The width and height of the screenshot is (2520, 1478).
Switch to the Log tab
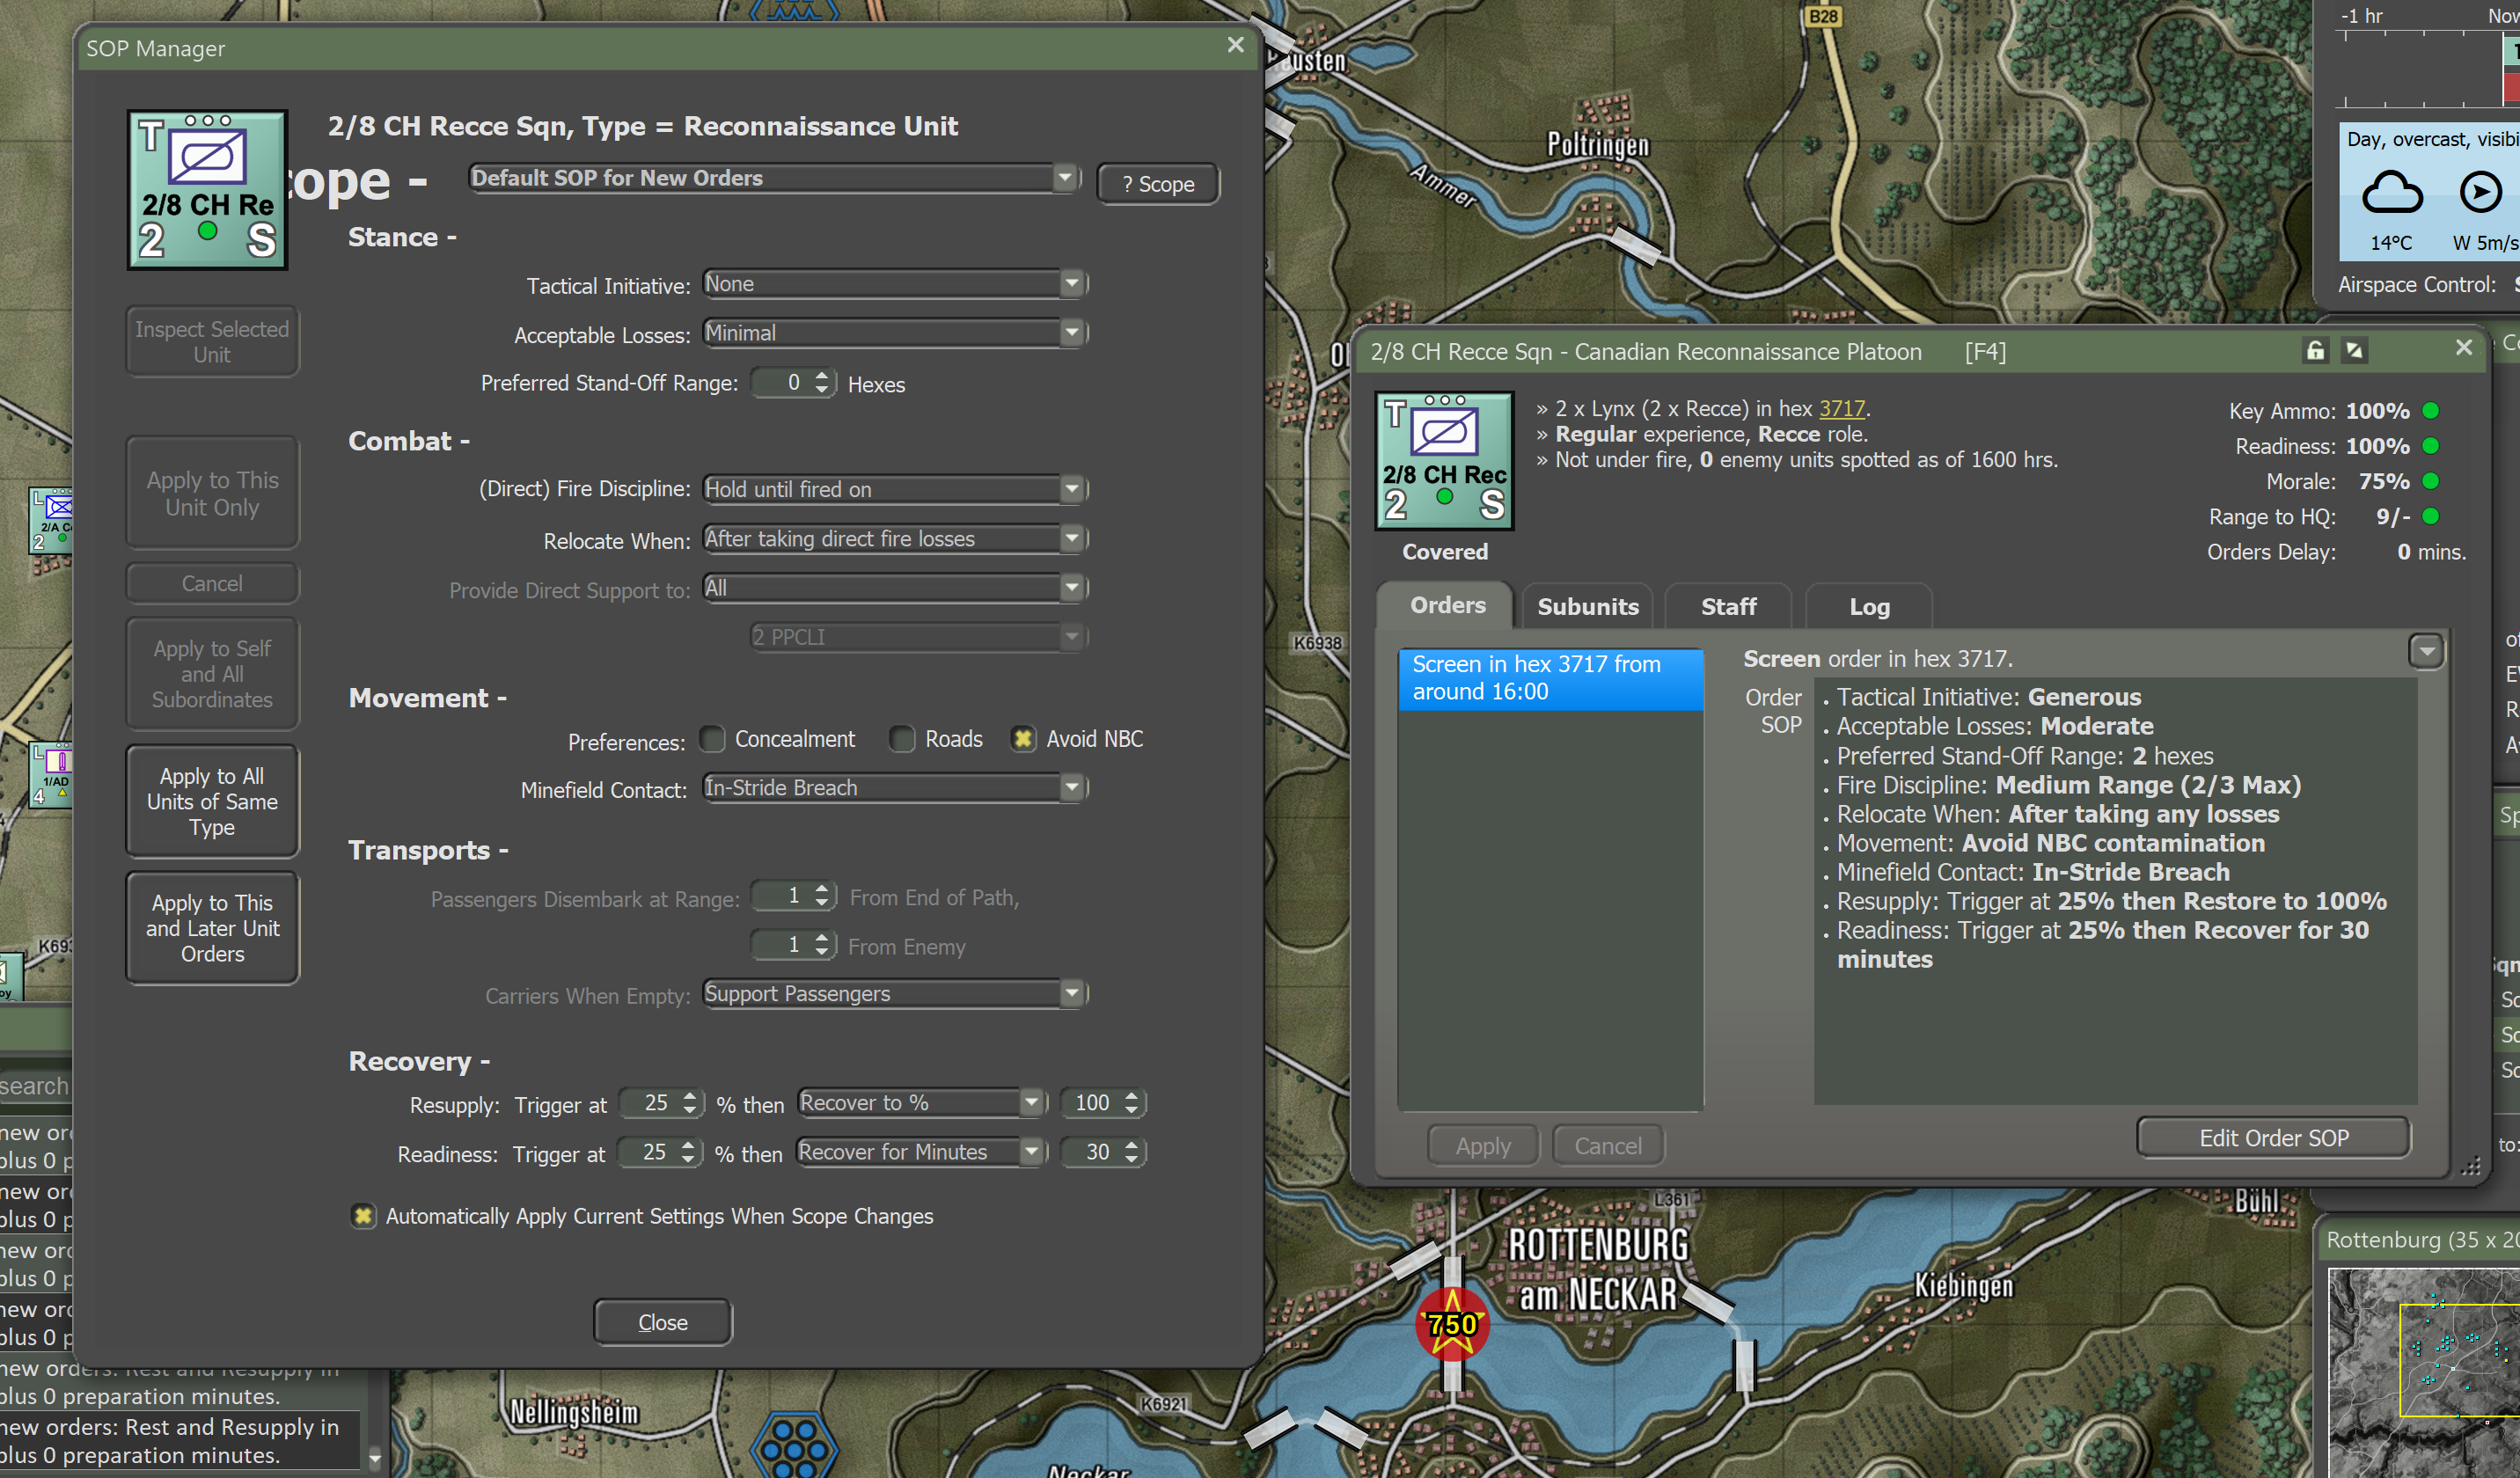pyautogui.click(x=1869, y=606)
